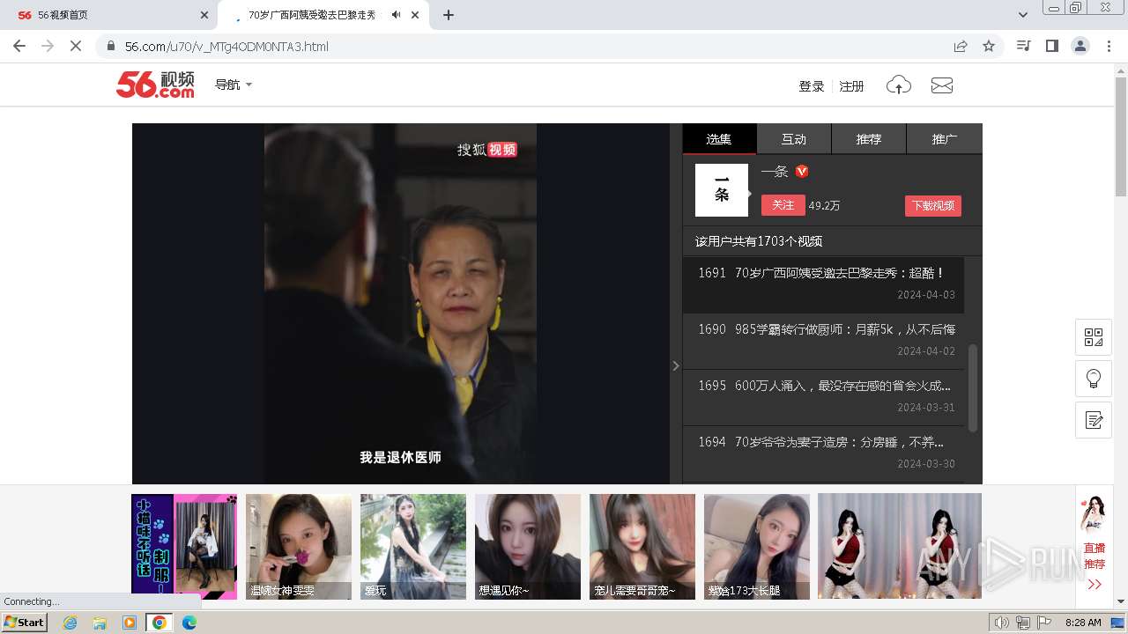This screenshot has width=1128, height=634.
Task: Open Microsoft Edge from taskbar
Action: pyautogui.click(x=189, y=623)
